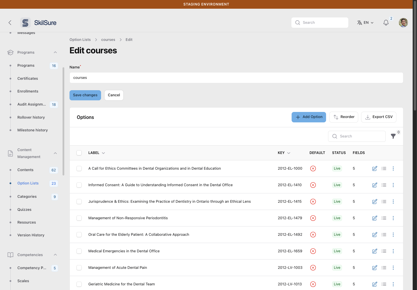The image size is (417, 290).
Task: Click the Save changes button
Action: 85,95
